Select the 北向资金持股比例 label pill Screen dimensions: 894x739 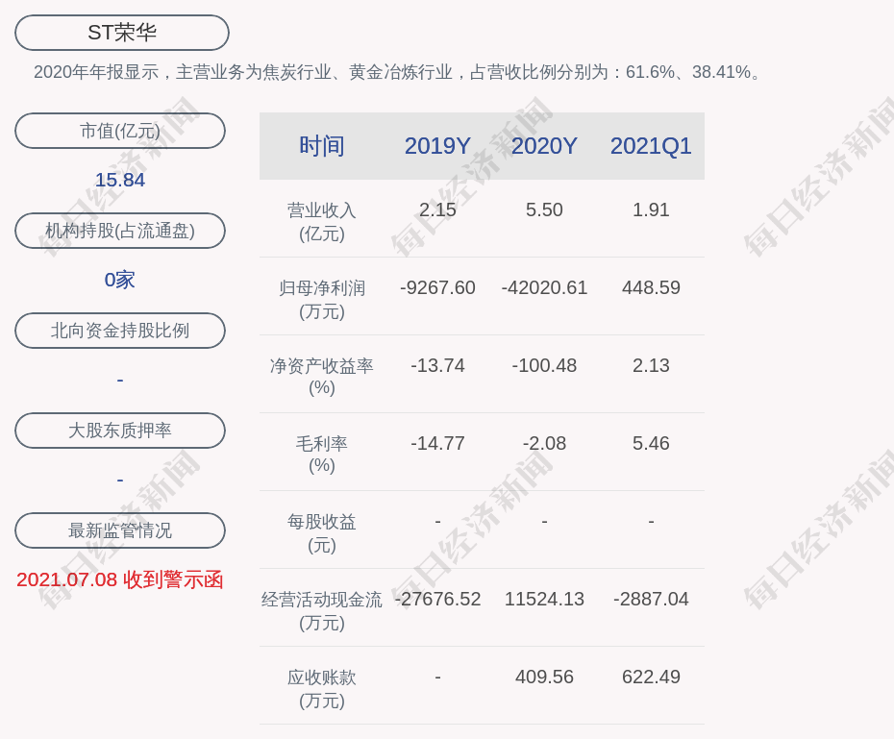coord(120,331)
